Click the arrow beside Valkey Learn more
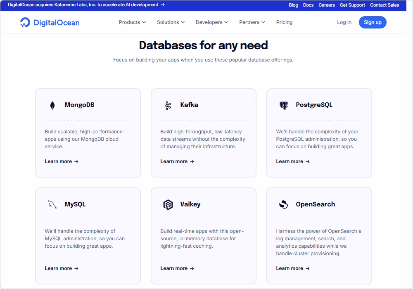The image size is (413, 289). tap(192, 268)
